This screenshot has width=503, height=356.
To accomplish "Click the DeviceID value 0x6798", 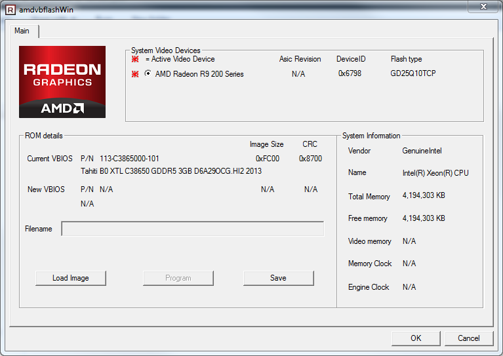I will (350, 73).
